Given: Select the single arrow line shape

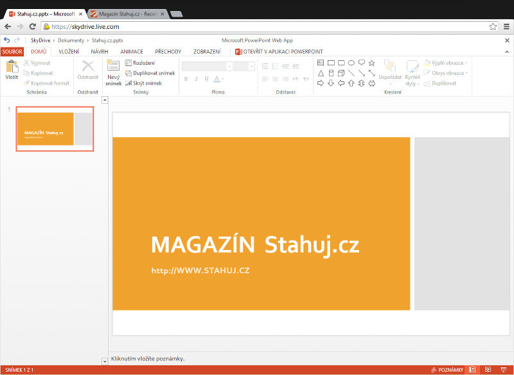Looking at the screenshot, I should 362,73.
